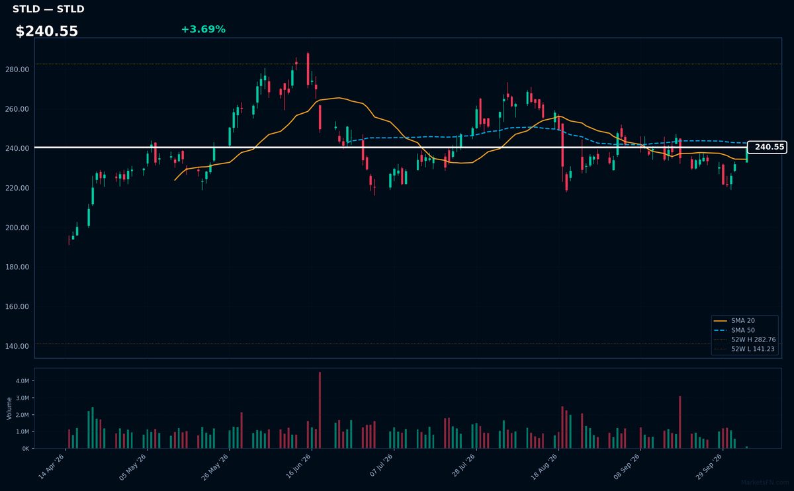Click the 14 Apr '26 date label
The image size is (794, 491).
pyautogui.click(x=52, y=467)
